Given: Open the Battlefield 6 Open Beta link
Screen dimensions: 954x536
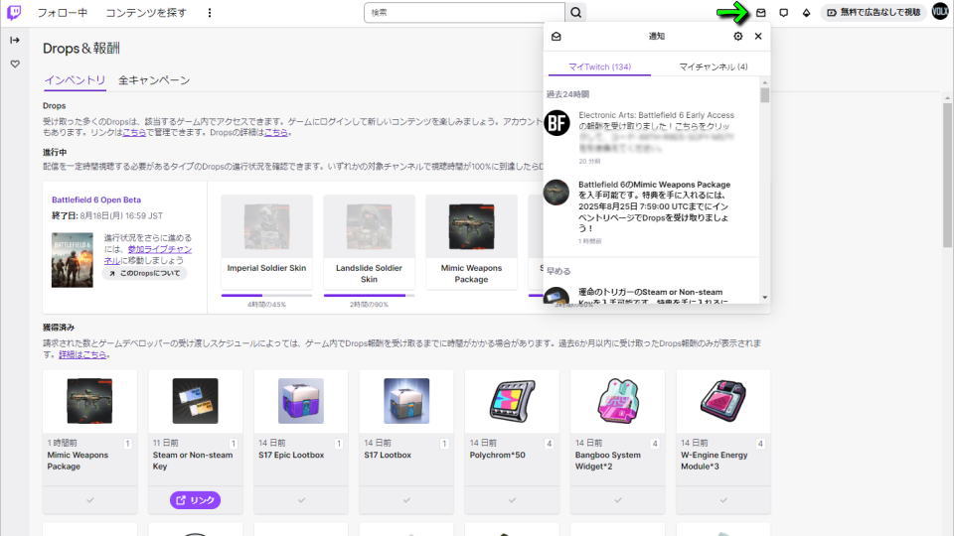Looking at the screenshot, I should (96, 200).
